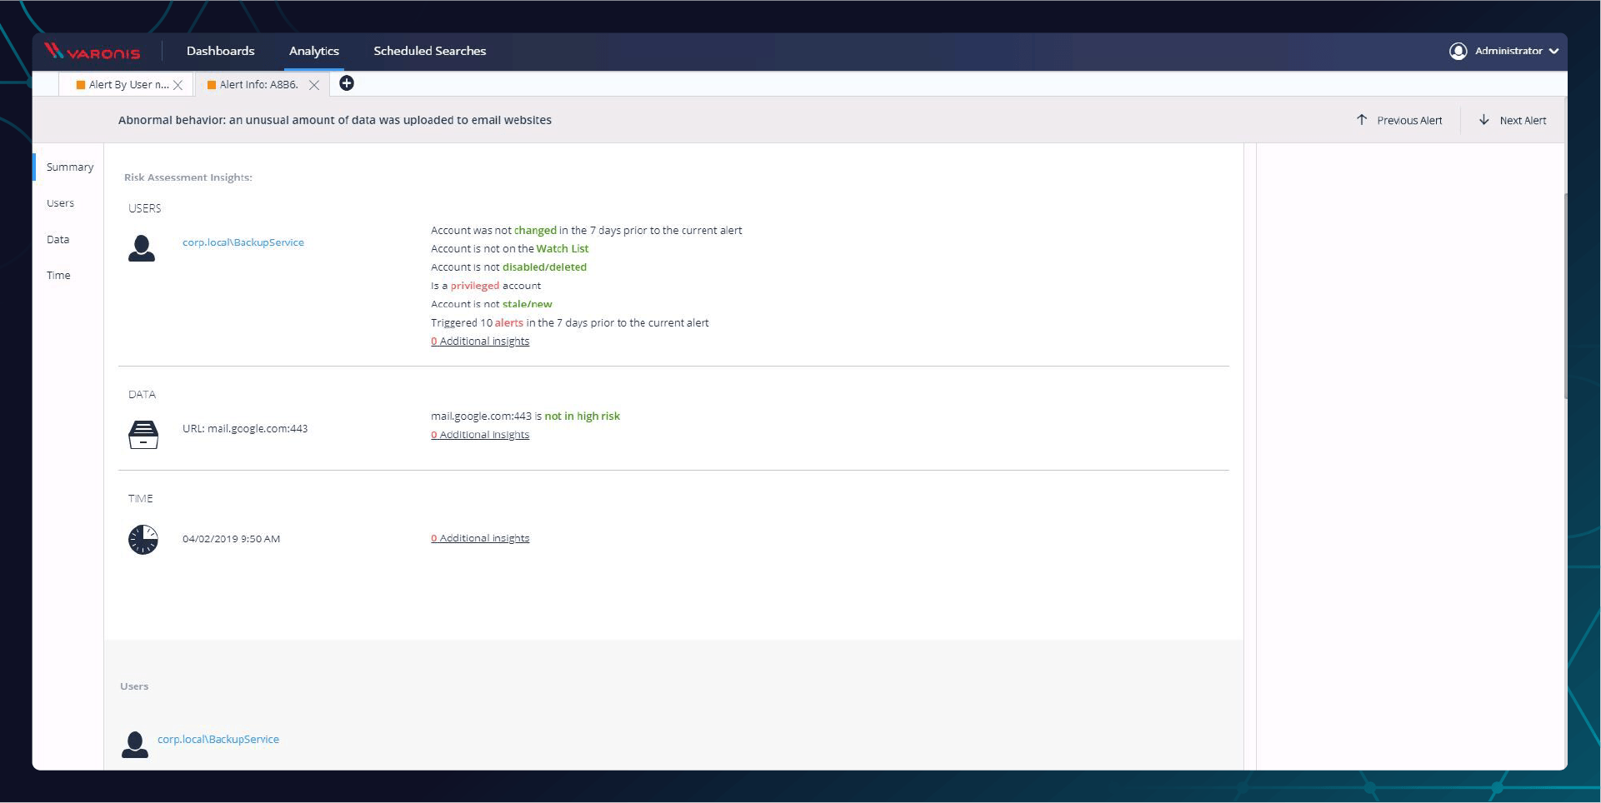Select Data in the left navigation

coord(58,239)
